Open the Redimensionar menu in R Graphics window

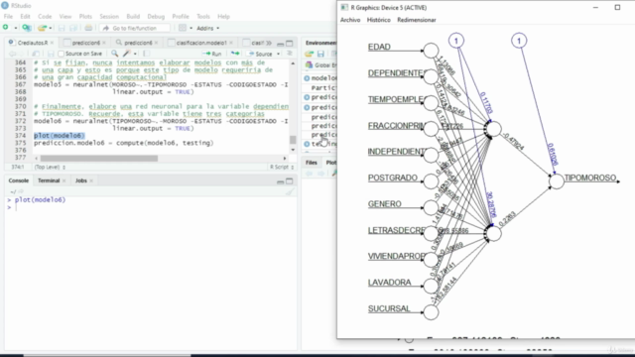pos(417,20)
